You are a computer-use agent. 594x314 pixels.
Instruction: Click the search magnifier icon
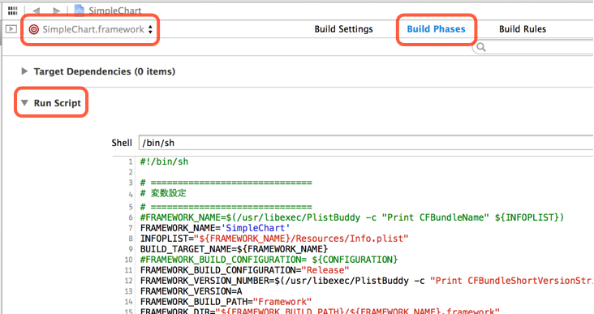[481, 47]
